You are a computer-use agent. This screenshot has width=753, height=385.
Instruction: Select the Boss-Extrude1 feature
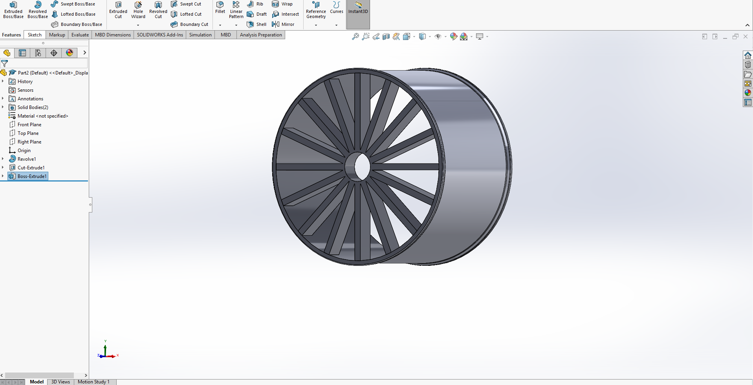click(x=31, y=176)
